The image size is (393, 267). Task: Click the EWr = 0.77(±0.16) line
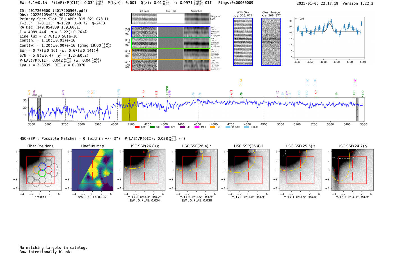(x=59, y=51)
